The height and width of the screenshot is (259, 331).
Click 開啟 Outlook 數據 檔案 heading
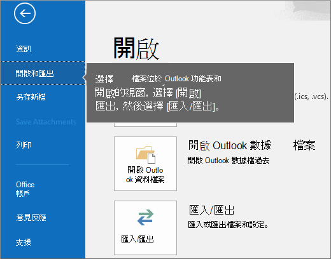tap(252, 145)
